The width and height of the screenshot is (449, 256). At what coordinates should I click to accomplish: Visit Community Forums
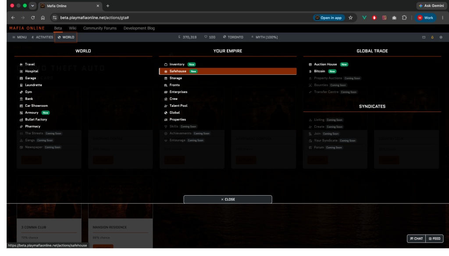tap(100, 28)
